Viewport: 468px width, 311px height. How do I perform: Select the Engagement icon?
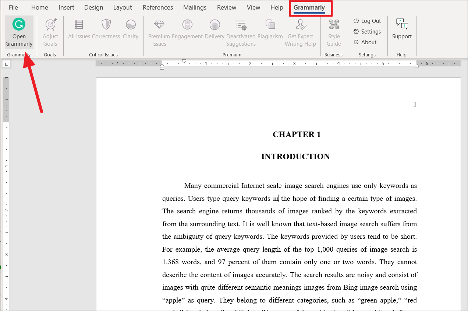pos(187,25)
